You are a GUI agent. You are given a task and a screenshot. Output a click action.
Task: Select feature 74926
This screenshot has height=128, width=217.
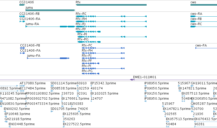coord(83,109)
